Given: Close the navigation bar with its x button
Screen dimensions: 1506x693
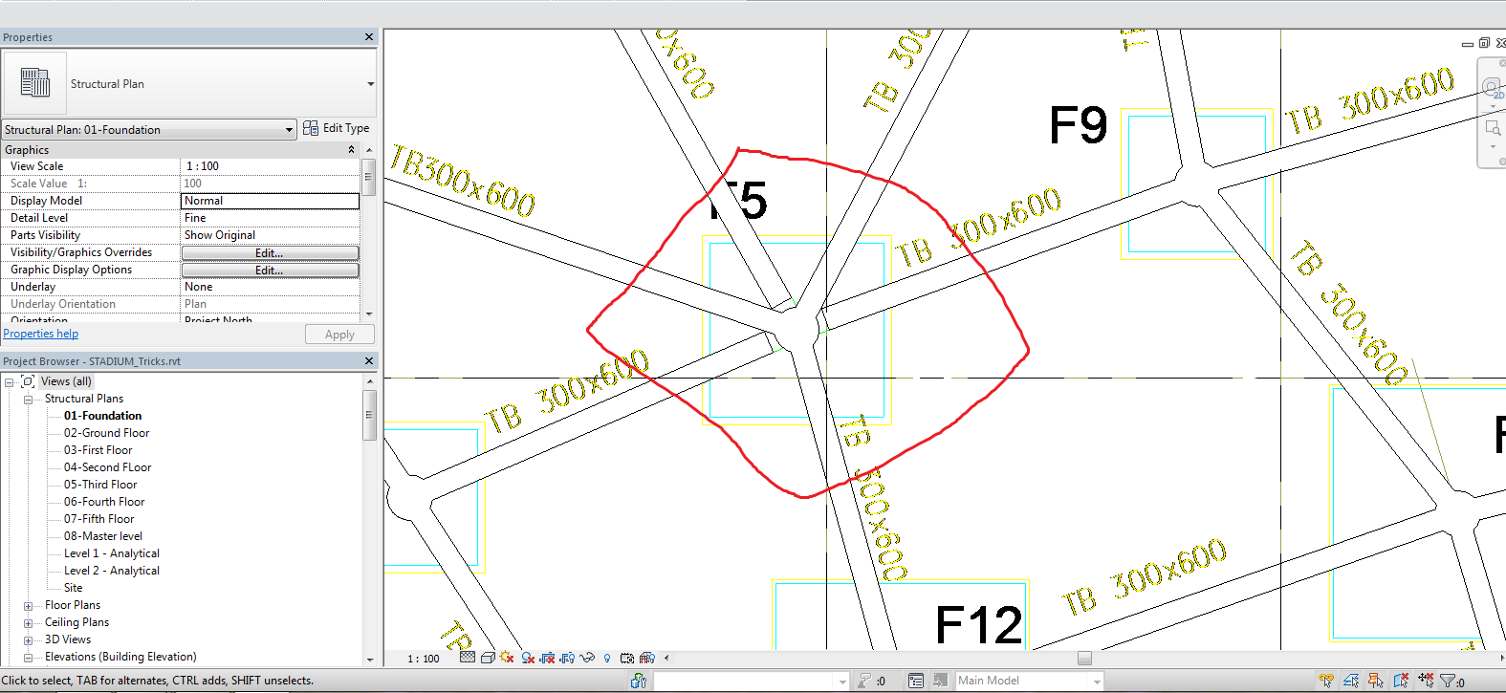Looking at the screenshot, I should pos(1502,63).
